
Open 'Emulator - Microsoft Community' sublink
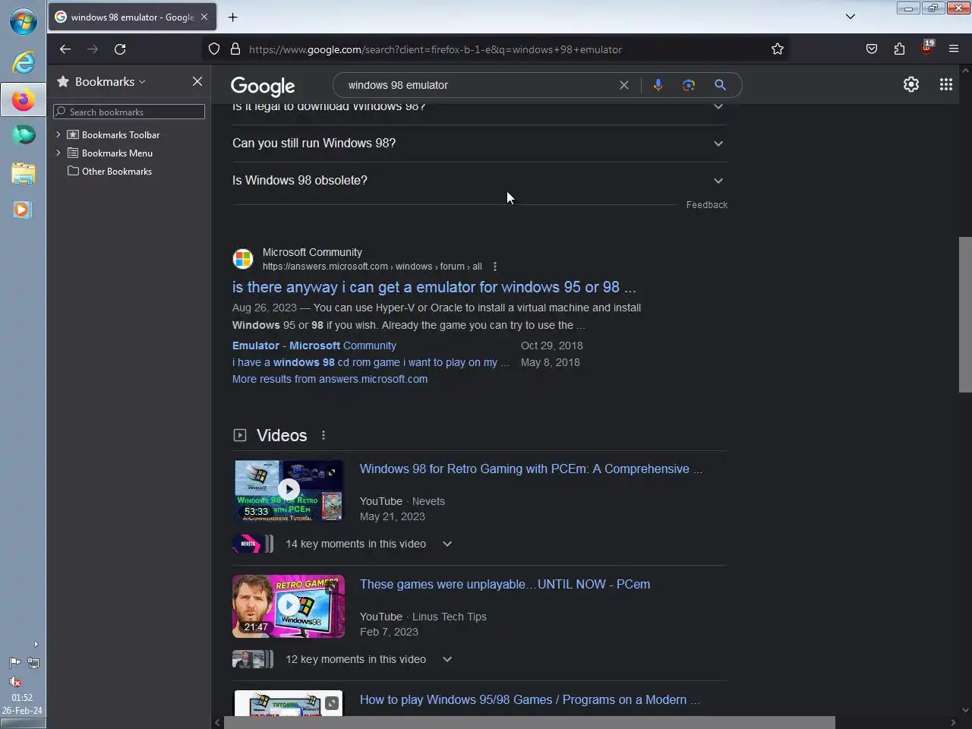click(314, 346)
